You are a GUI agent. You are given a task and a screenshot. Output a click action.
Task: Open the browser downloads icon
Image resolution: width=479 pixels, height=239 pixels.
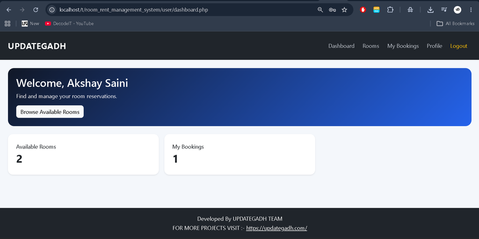click(x=430, y=10)
